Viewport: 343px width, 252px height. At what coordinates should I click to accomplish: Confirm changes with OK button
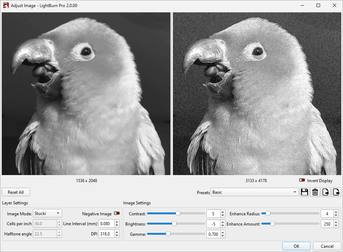coord(296,246)
